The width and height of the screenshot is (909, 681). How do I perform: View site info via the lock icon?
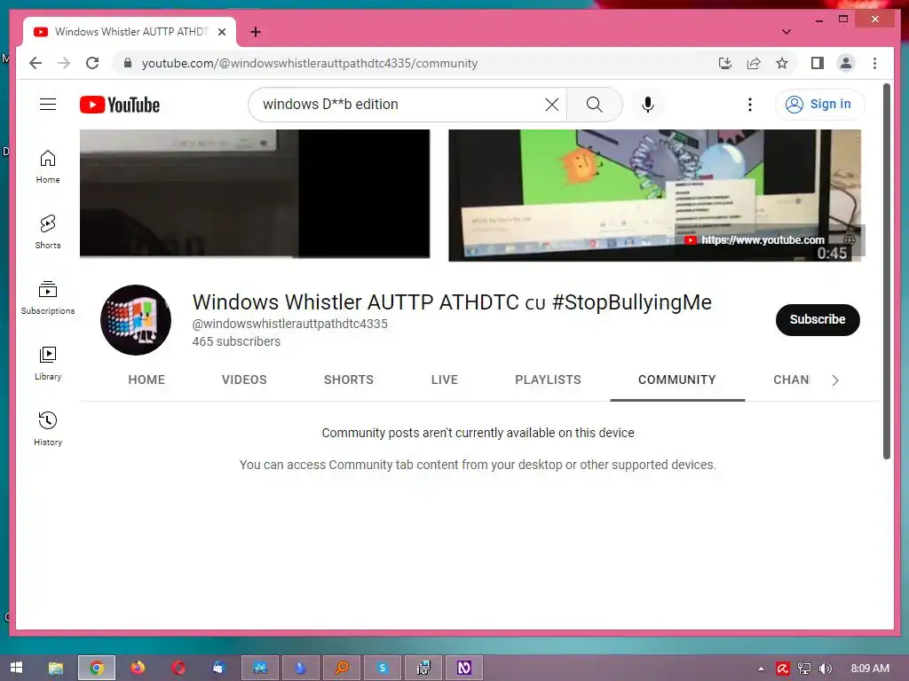click(128, 63)
